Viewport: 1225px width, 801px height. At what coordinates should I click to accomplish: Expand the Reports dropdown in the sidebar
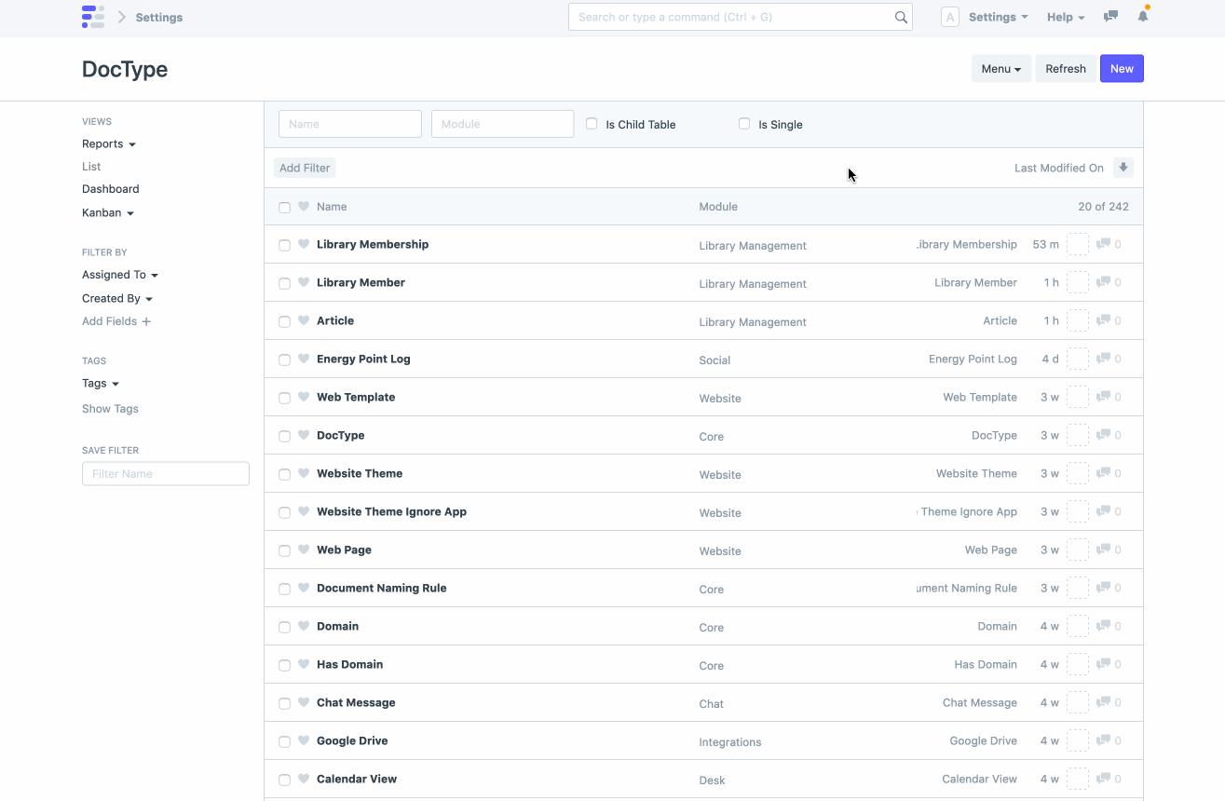tap(108, 143)
